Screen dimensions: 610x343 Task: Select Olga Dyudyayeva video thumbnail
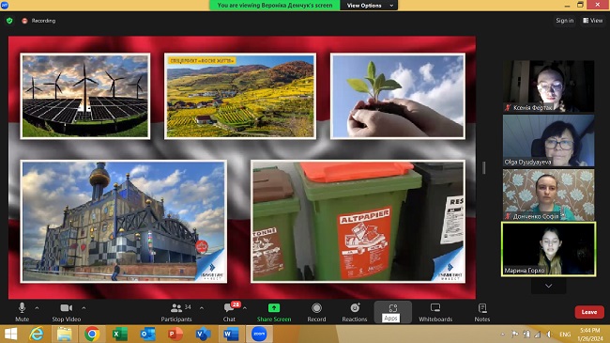pyautogui.click(x=548, y=140)
